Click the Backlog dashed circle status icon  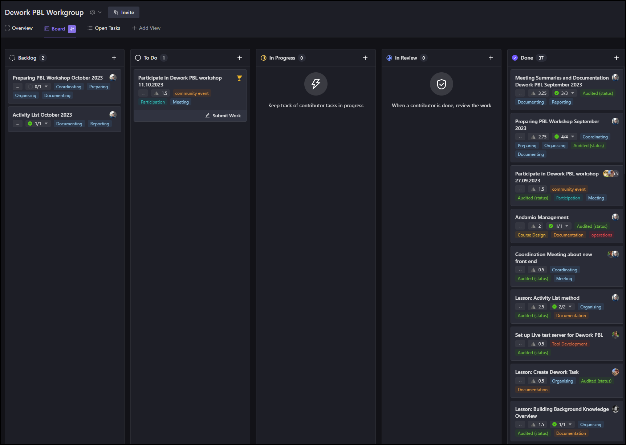12,58
